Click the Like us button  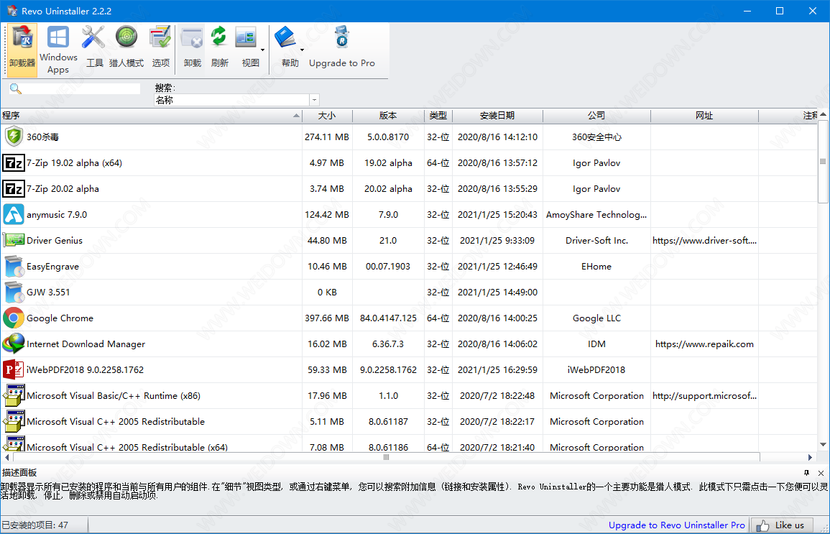(x=781, y=525)
